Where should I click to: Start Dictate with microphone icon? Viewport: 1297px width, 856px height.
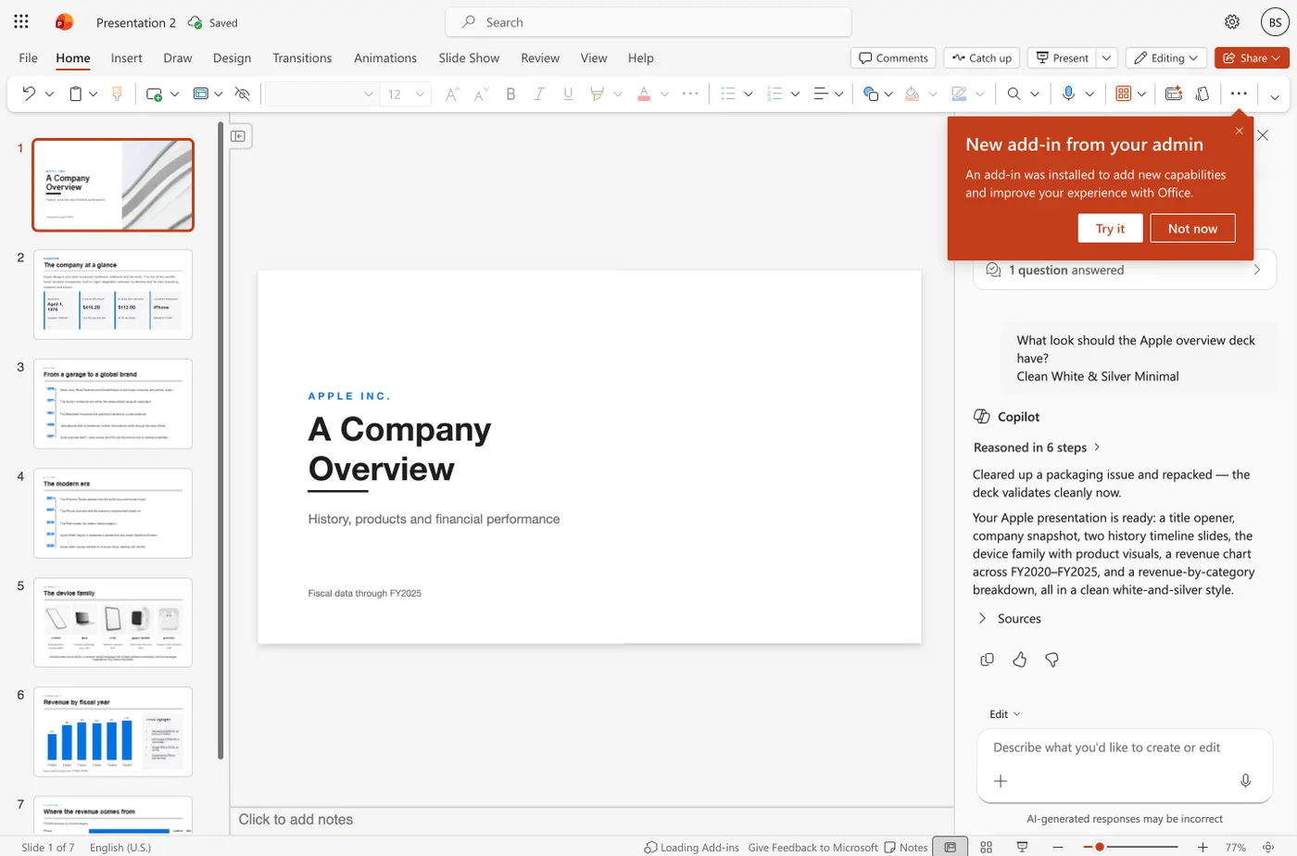click(1068, 94)
